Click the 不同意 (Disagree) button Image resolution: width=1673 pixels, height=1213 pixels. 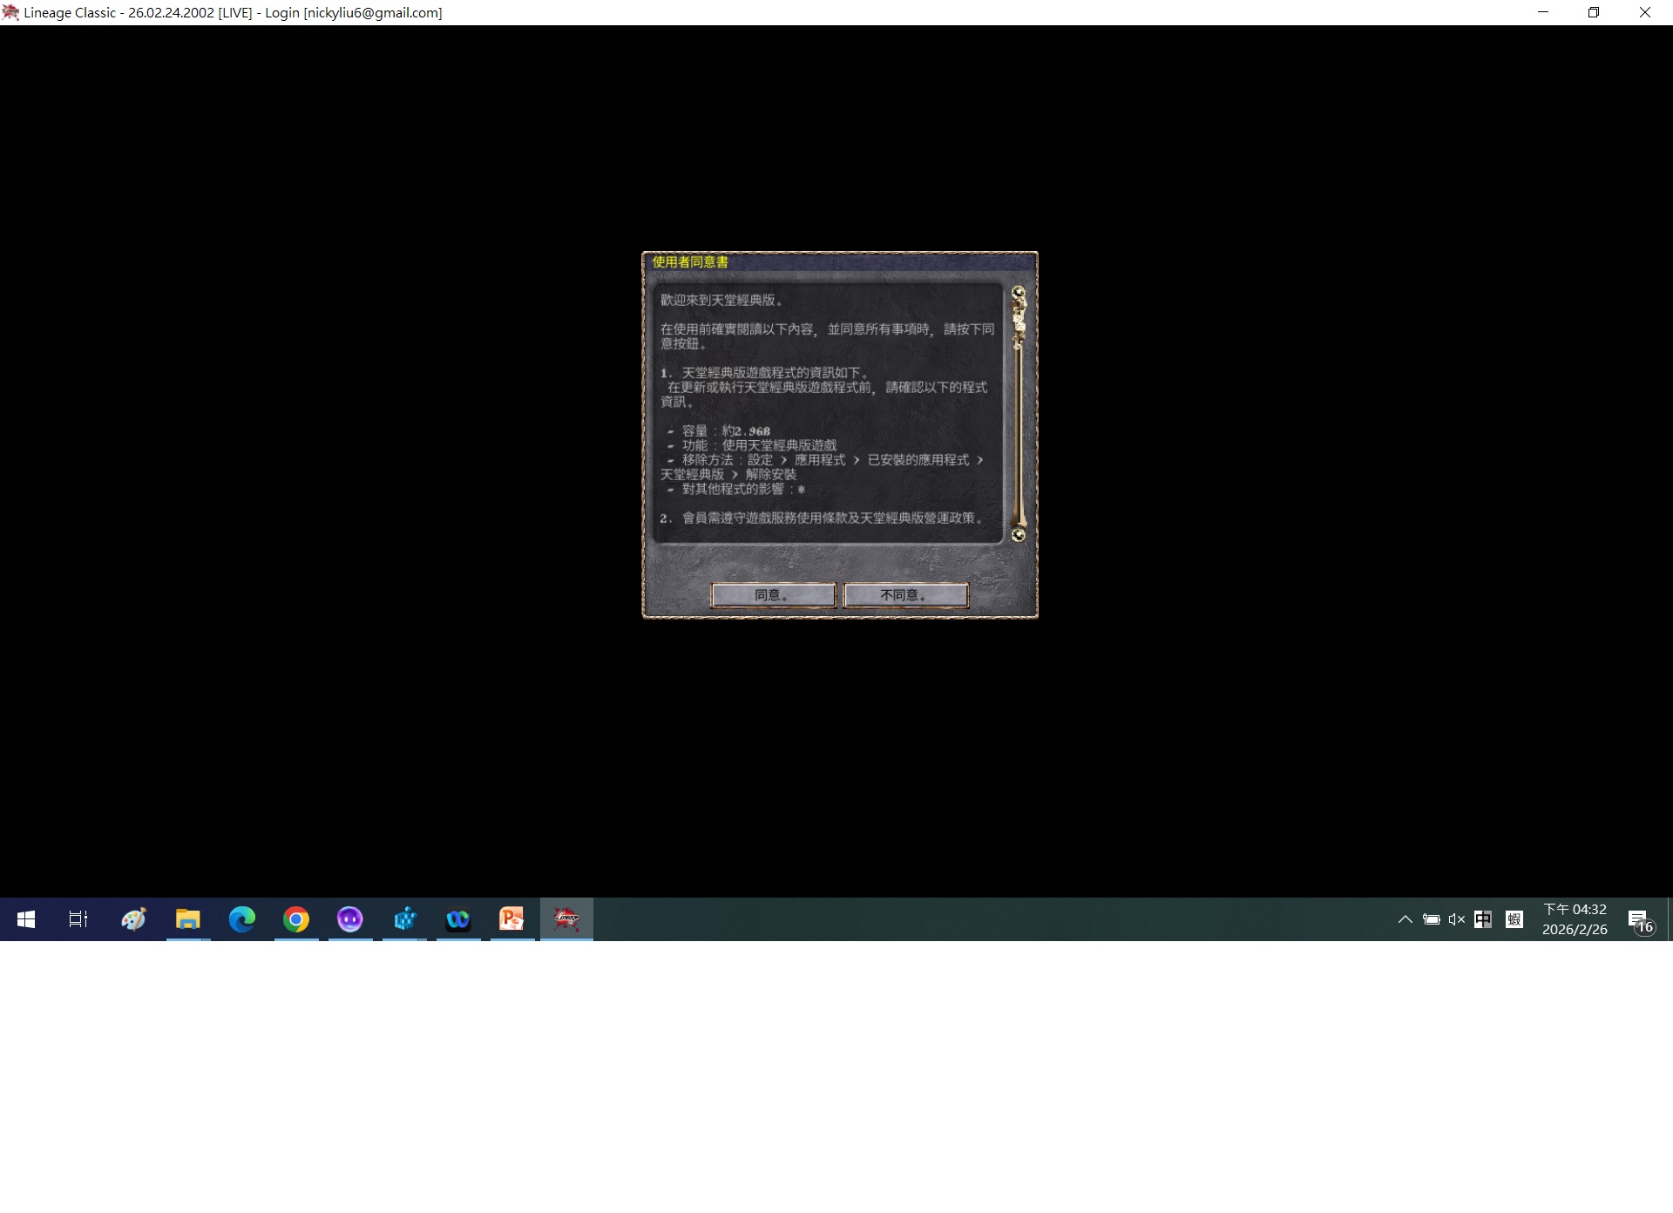click(x=905, y=595)
